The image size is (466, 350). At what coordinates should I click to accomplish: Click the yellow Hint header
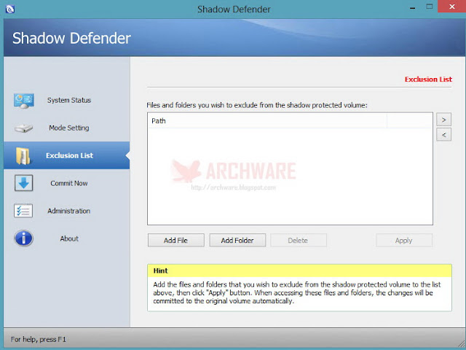point(299,271)
